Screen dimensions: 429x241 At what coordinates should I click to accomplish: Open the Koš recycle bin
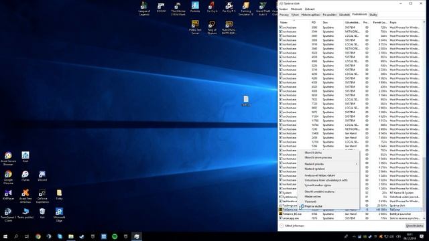[x=42, y=213]
